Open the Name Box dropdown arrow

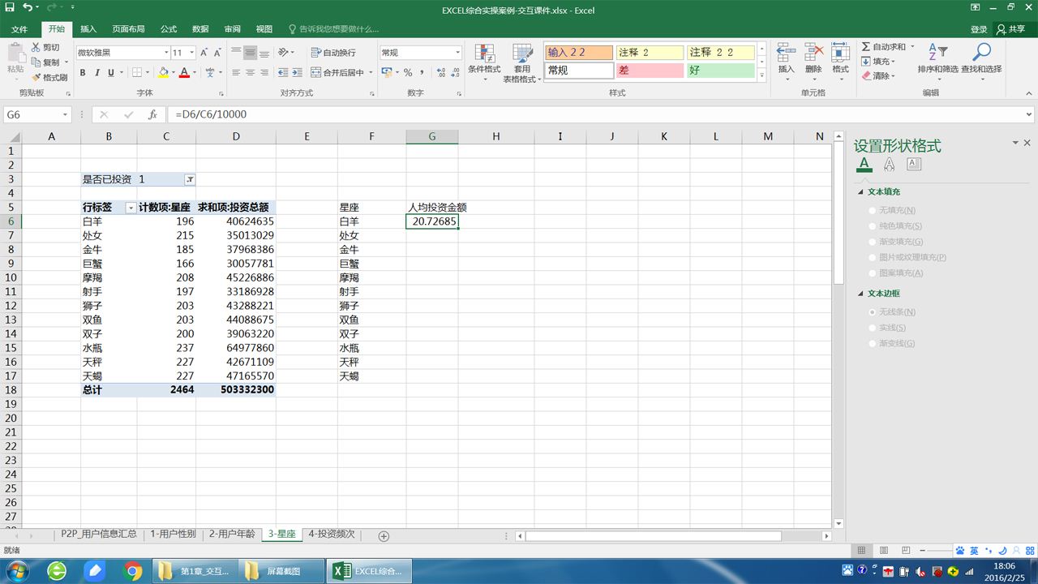[x=65, y=115]
